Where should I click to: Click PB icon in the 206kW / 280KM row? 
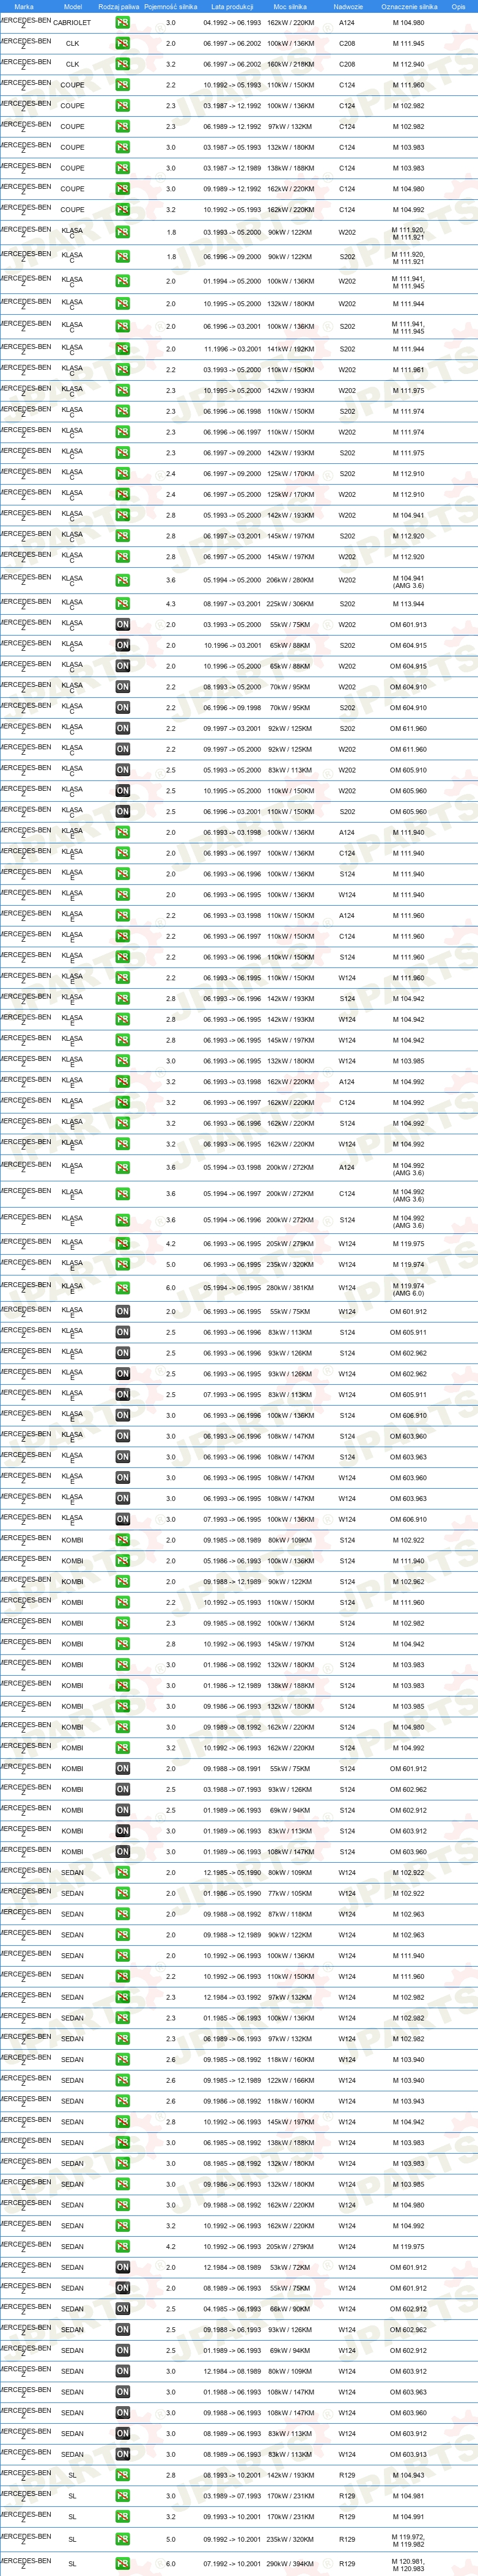[122, 580]
